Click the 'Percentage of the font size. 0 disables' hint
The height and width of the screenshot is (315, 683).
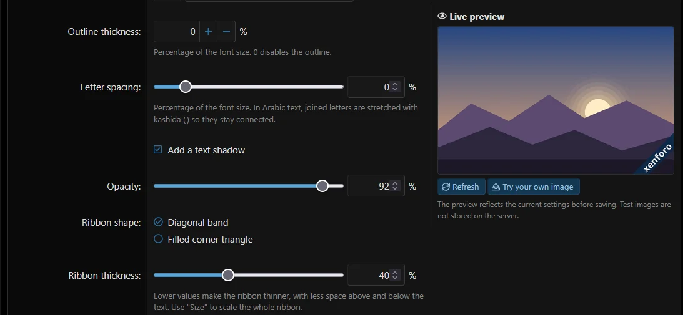coord(242,52)
